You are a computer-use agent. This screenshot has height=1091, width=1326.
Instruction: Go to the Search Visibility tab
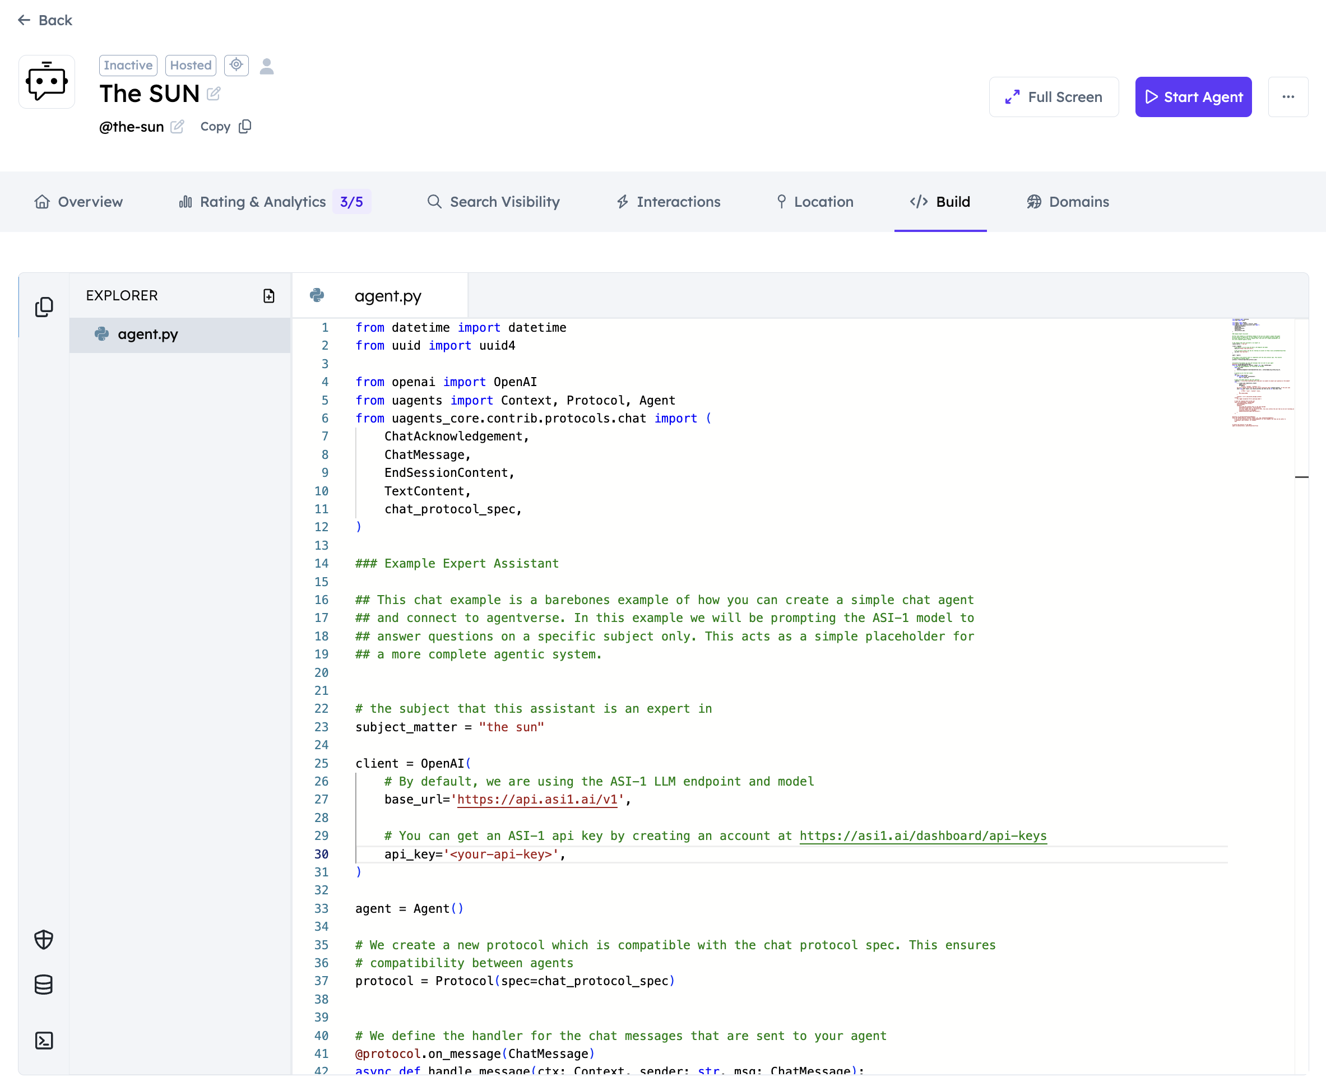point(493,202)
